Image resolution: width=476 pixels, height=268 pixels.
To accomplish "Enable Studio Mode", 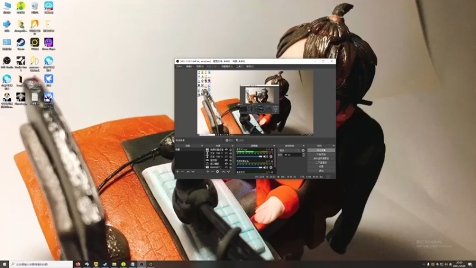I will point(321,163).
